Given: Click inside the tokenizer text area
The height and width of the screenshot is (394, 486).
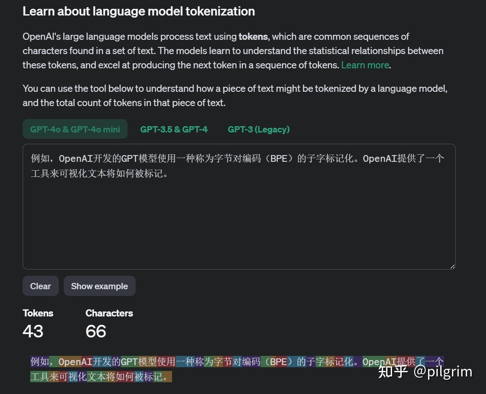Looking at the screenshot, I should tap(239, 205).
